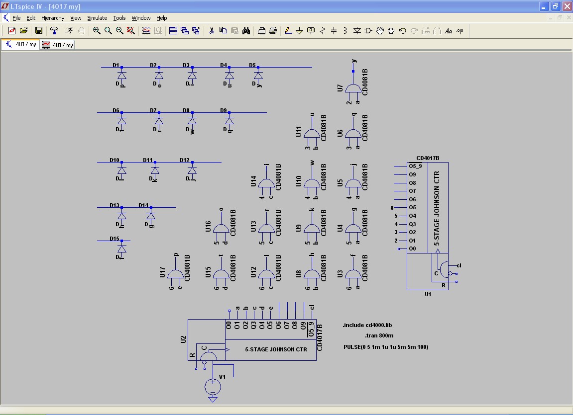Select the Ground symbol tool
The height and width of the screenshot is (415, 573).
(x=299, y=31)
